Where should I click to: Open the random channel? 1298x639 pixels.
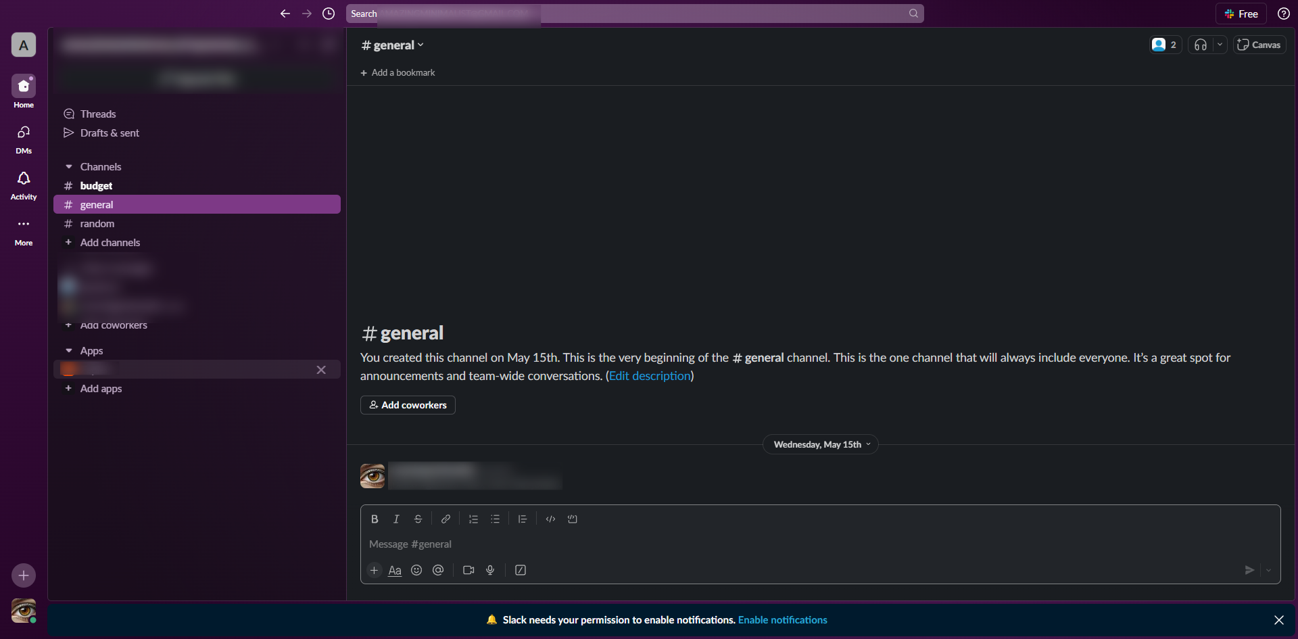pos(197,224)
